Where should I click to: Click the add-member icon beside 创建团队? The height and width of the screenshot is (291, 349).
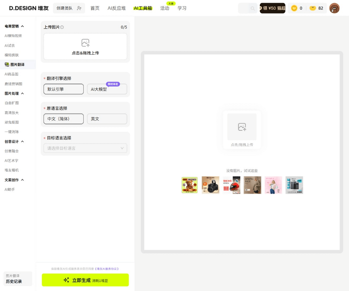79,8
